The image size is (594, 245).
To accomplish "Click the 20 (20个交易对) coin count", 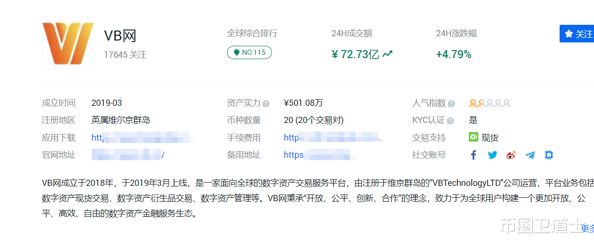I will coord(313,120).
